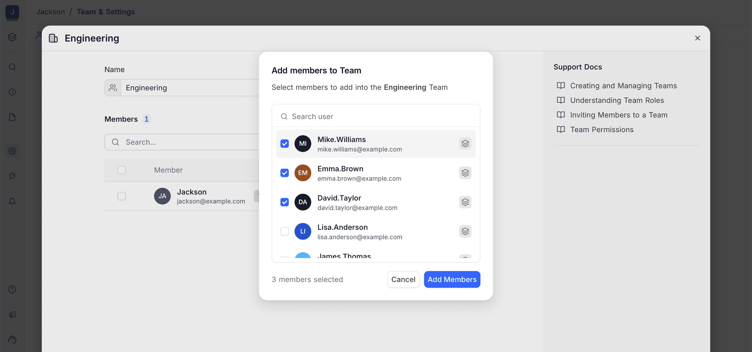Viewport: 752px width, 352px height.
Task: Click the help question mark icon
Action: point(12,289)
